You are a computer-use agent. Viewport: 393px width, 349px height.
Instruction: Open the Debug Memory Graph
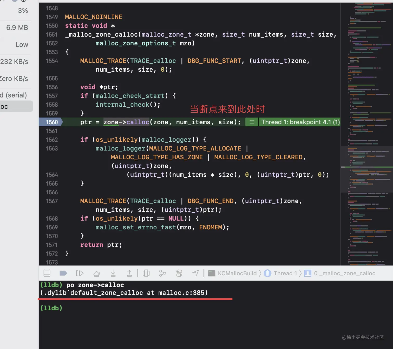click(x=162, y=273)
